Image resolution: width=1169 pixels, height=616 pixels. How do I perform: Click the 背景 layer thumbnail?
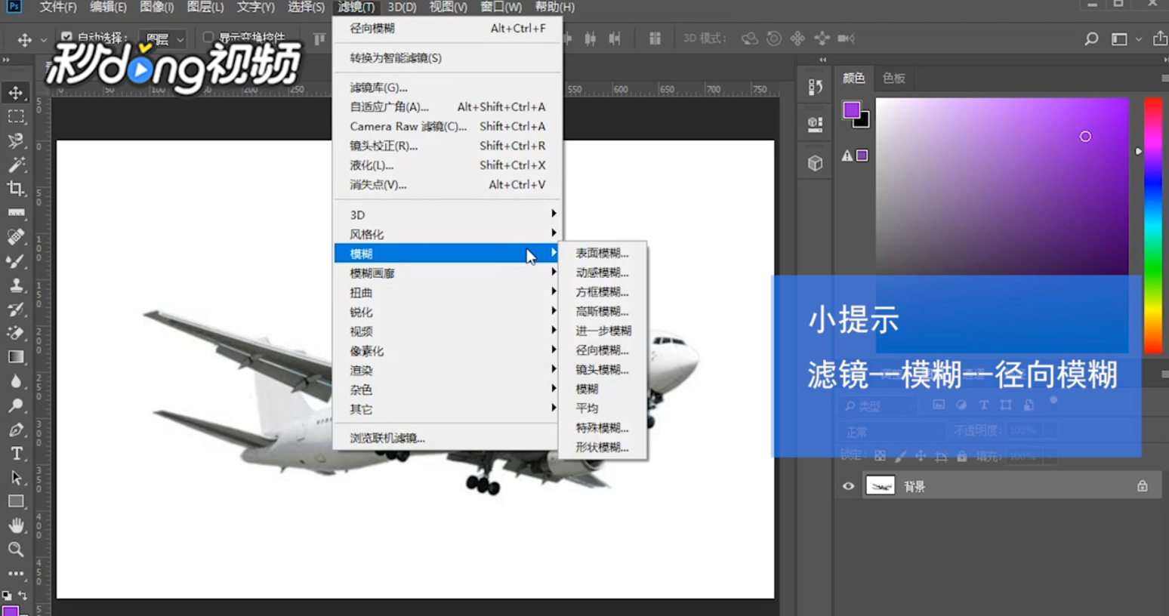click(880, 485)
